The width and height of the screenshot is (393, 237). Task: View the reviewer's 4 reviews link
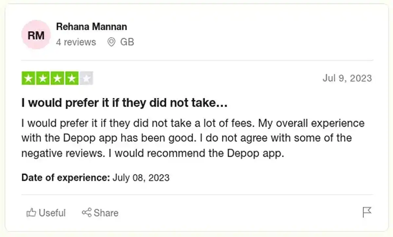click(x=76, y=42)
